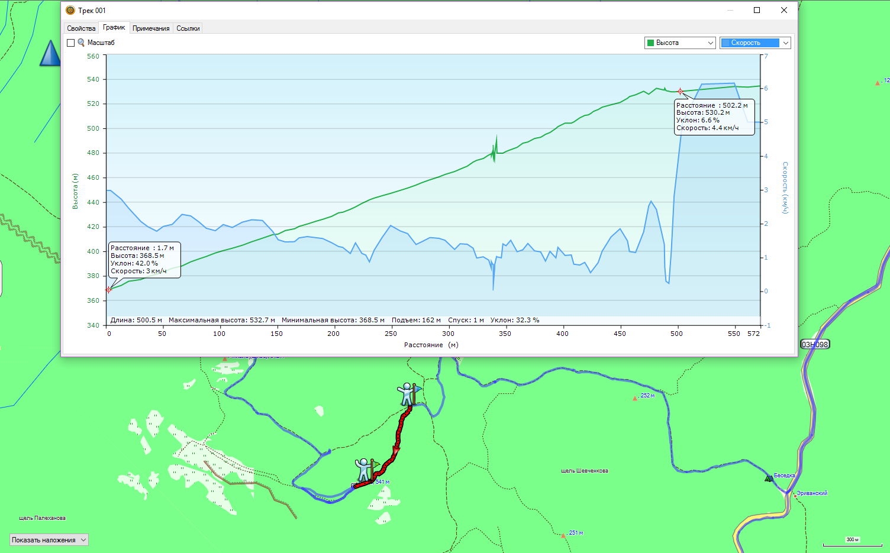The image size is (890, 553).
Task: Go to the Ссылки tab
Action: [x=188, y=28]
